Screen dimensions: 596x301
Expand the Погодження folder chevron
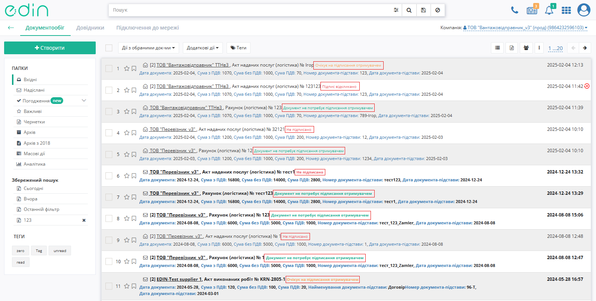84,101
